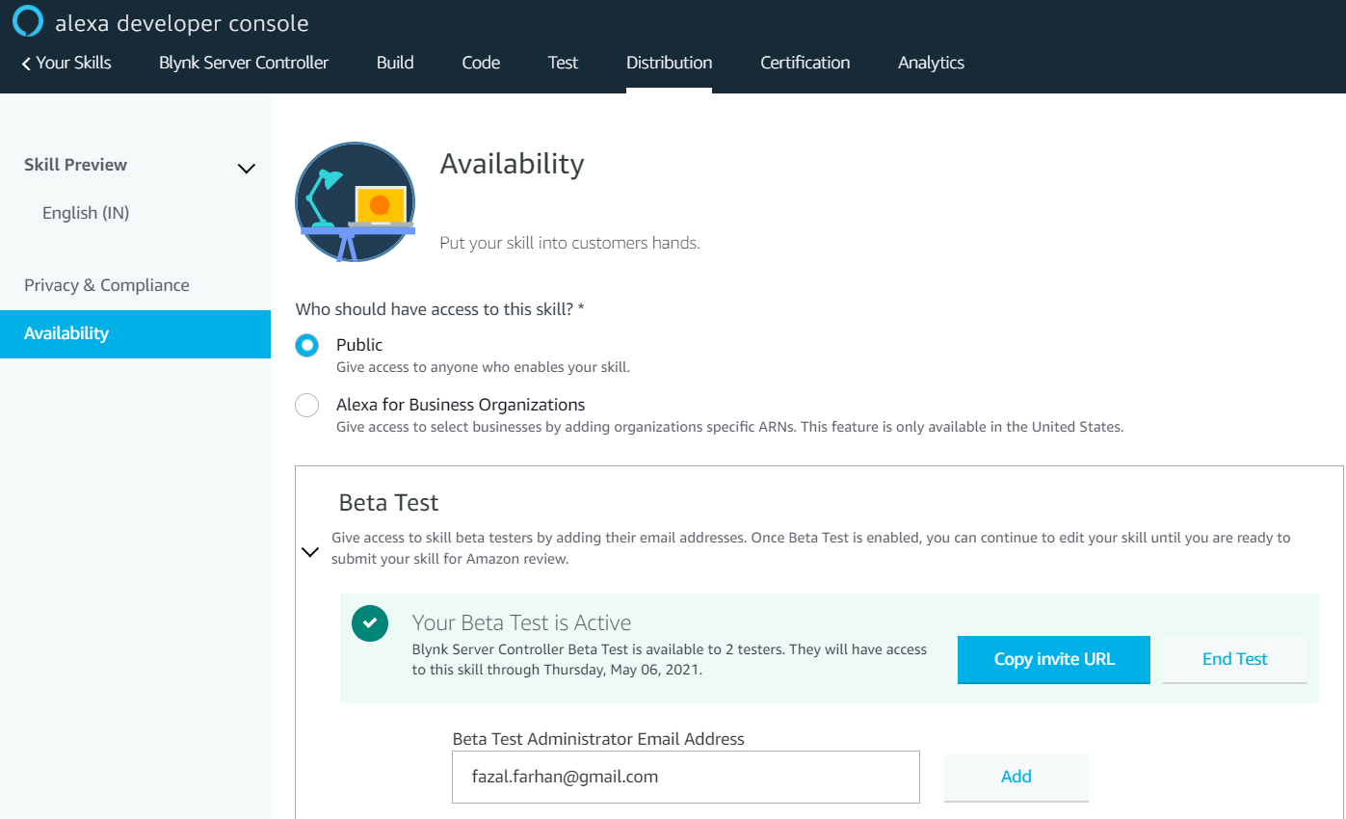Select English (IN) in sidebar
The height and width of the screenshot is (819, 1346).
(86, 213)
